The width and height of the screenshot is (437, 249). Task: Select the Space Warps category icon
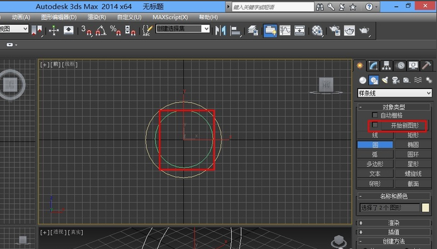[418, 80]
